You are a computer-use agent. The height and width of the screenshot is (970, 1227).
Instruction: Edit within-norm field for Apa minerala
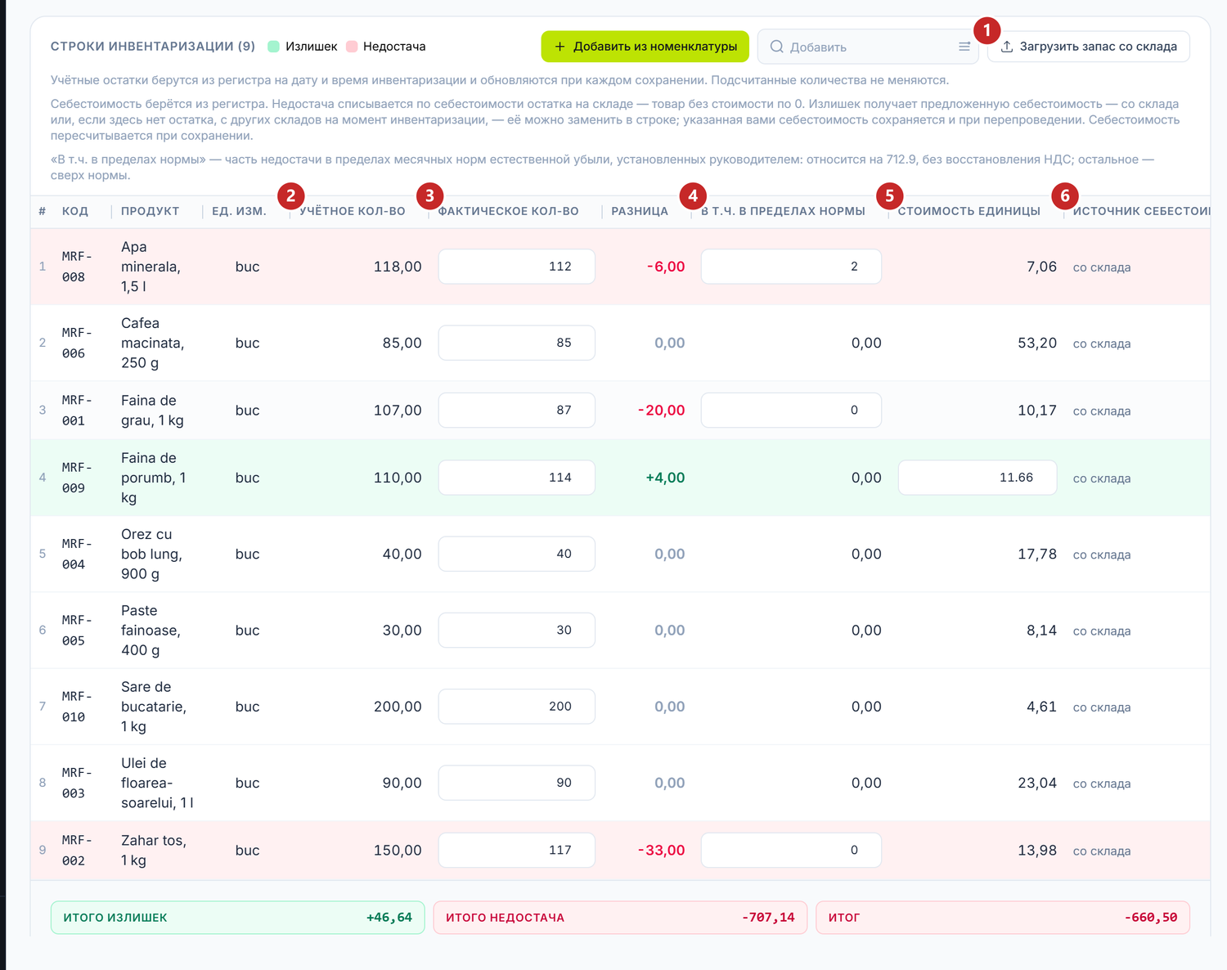[x=791, y=267]
